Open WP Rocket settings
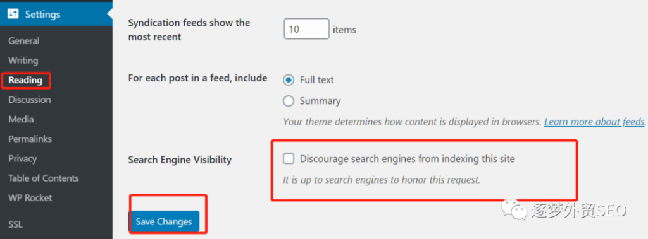The height and width of the screenshot is (239, 648). [30, 198]
